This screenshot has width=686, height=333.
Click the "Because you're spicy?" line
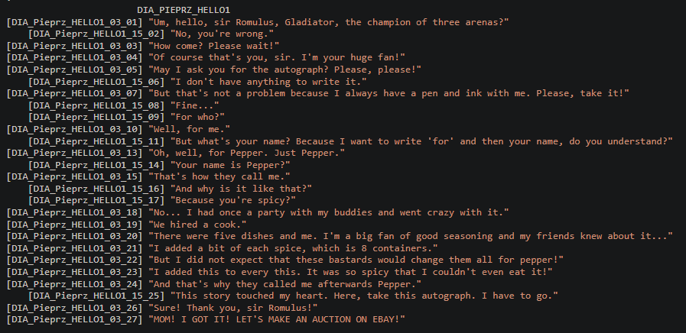[232, 201]
